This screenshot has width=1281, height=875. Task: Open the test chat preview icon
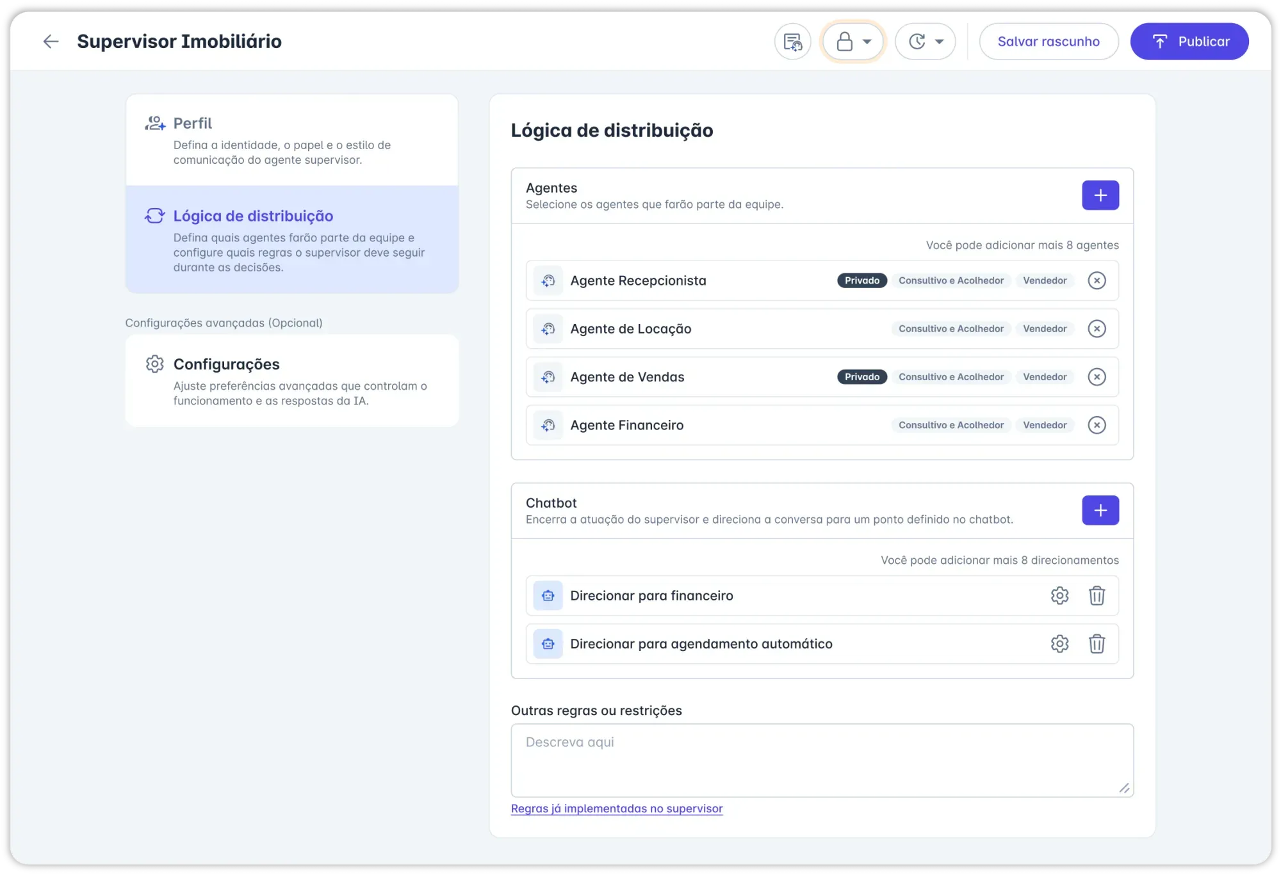(792, 42)
